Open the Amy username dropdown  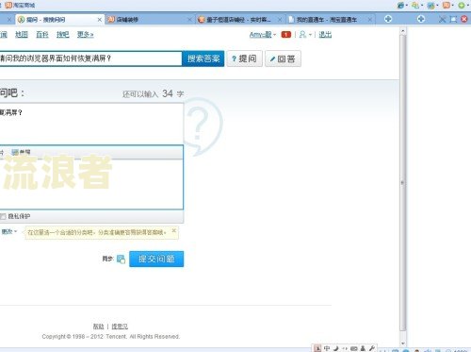coord(263,35)
